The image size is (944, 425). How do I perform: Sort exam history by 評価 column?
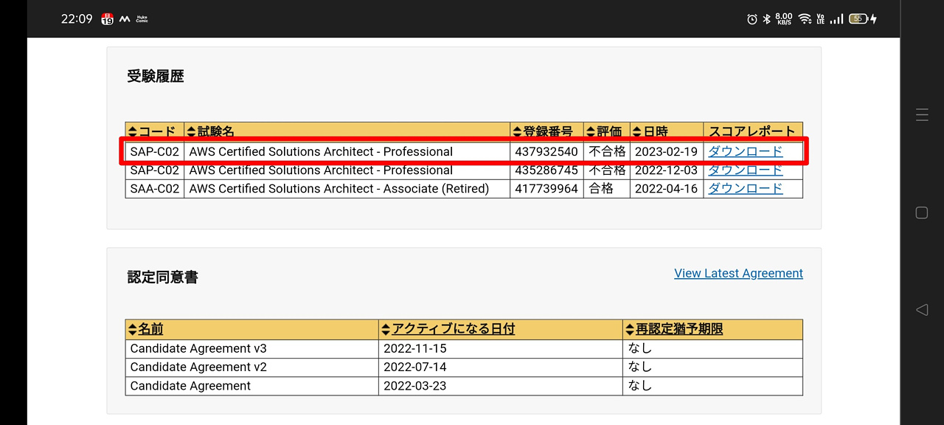[x=605, y=132]
